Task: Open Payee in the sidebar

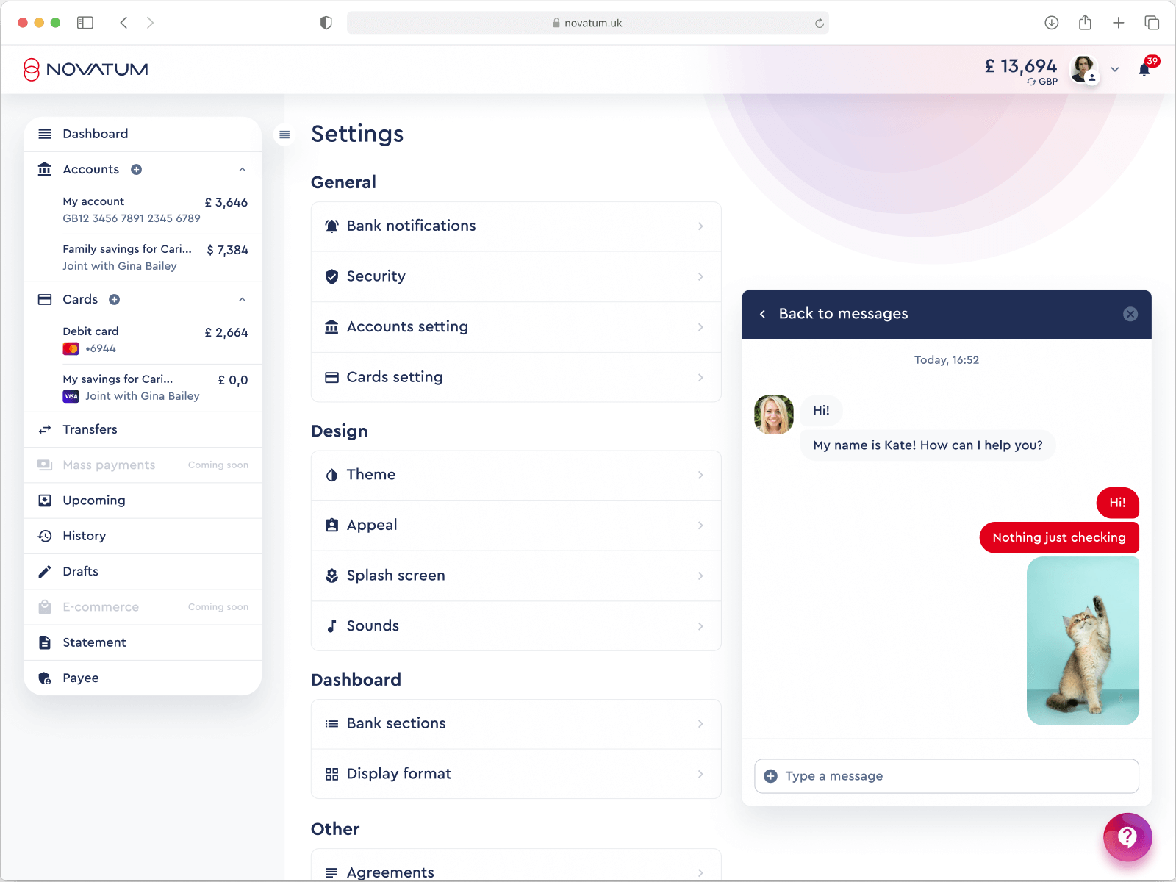Action: [x=143, y=678]
